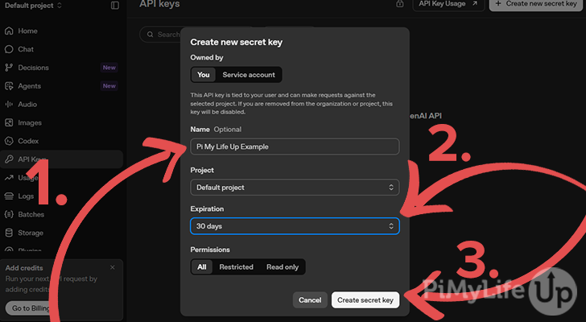Set permissions to All
The height and width of the screenshot is (322, 586).
click(202, 267)
